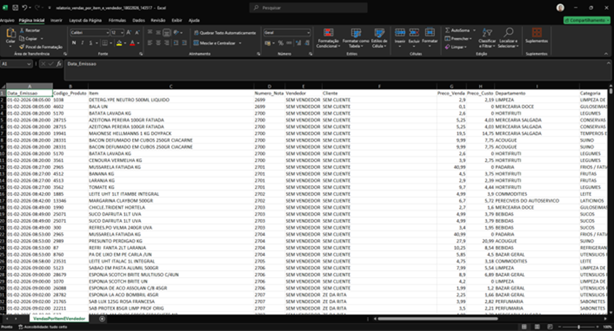614x331 pixels.
Task: Switch to the Fórmulas ribbon tab
Action: point(117,20)
